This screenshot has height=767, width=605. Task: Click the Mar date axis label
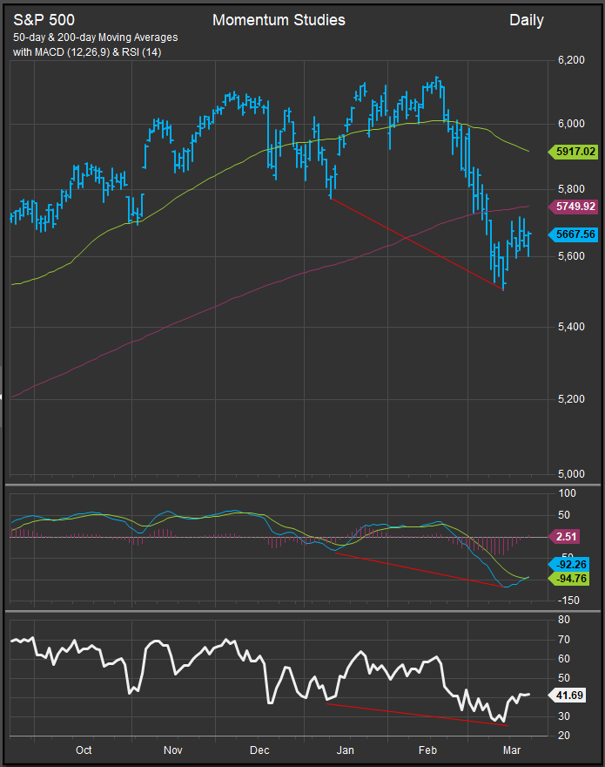pyautogui.click(x=512, y=750)
